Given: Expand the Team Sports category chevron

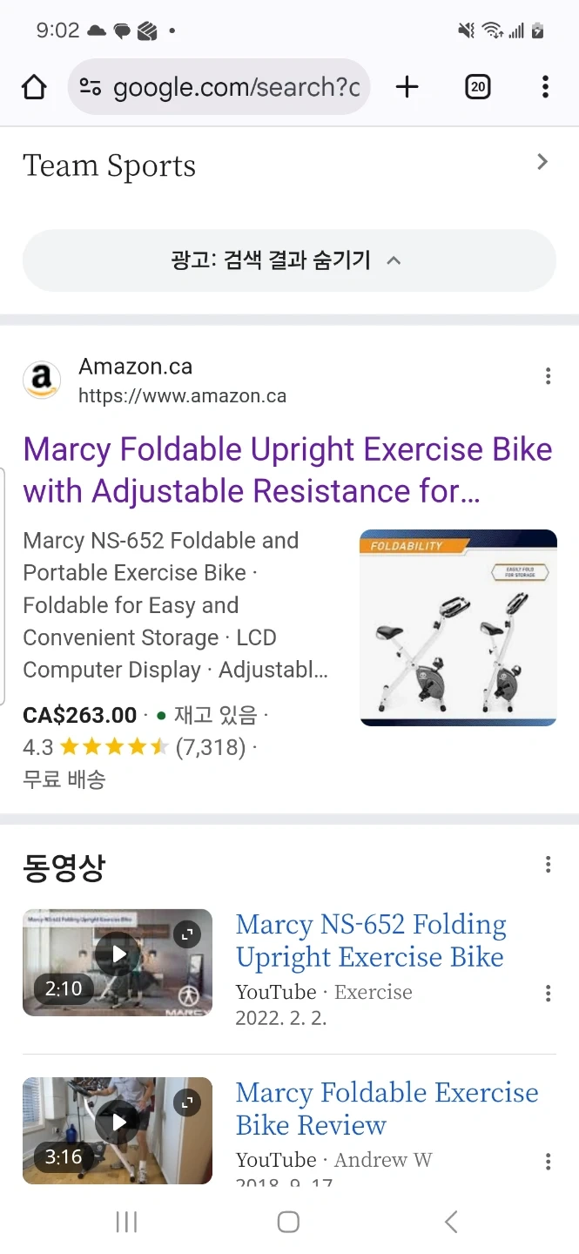Looking at the screenshot, I should click(x=542, y=162).
